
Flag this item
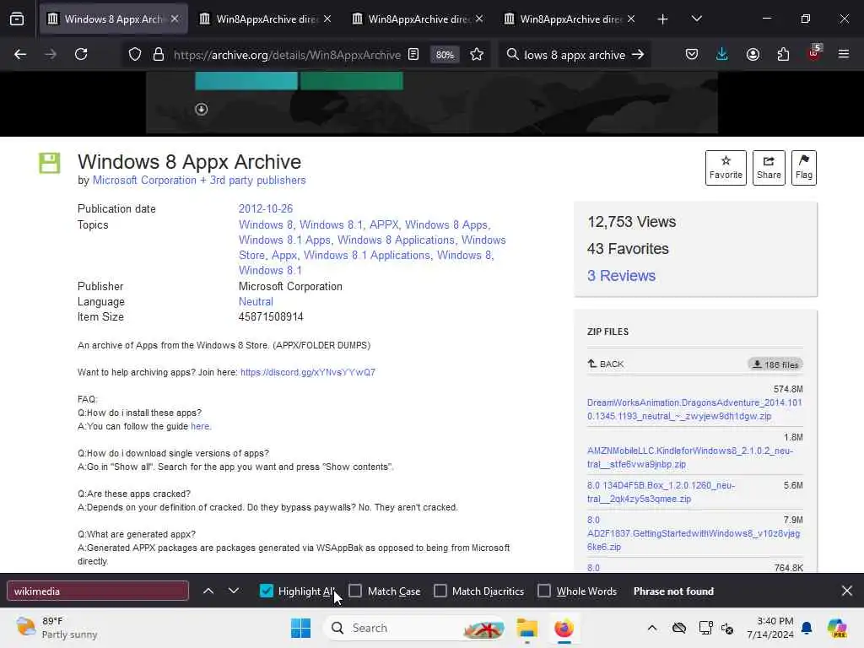[x=804, y=168]
